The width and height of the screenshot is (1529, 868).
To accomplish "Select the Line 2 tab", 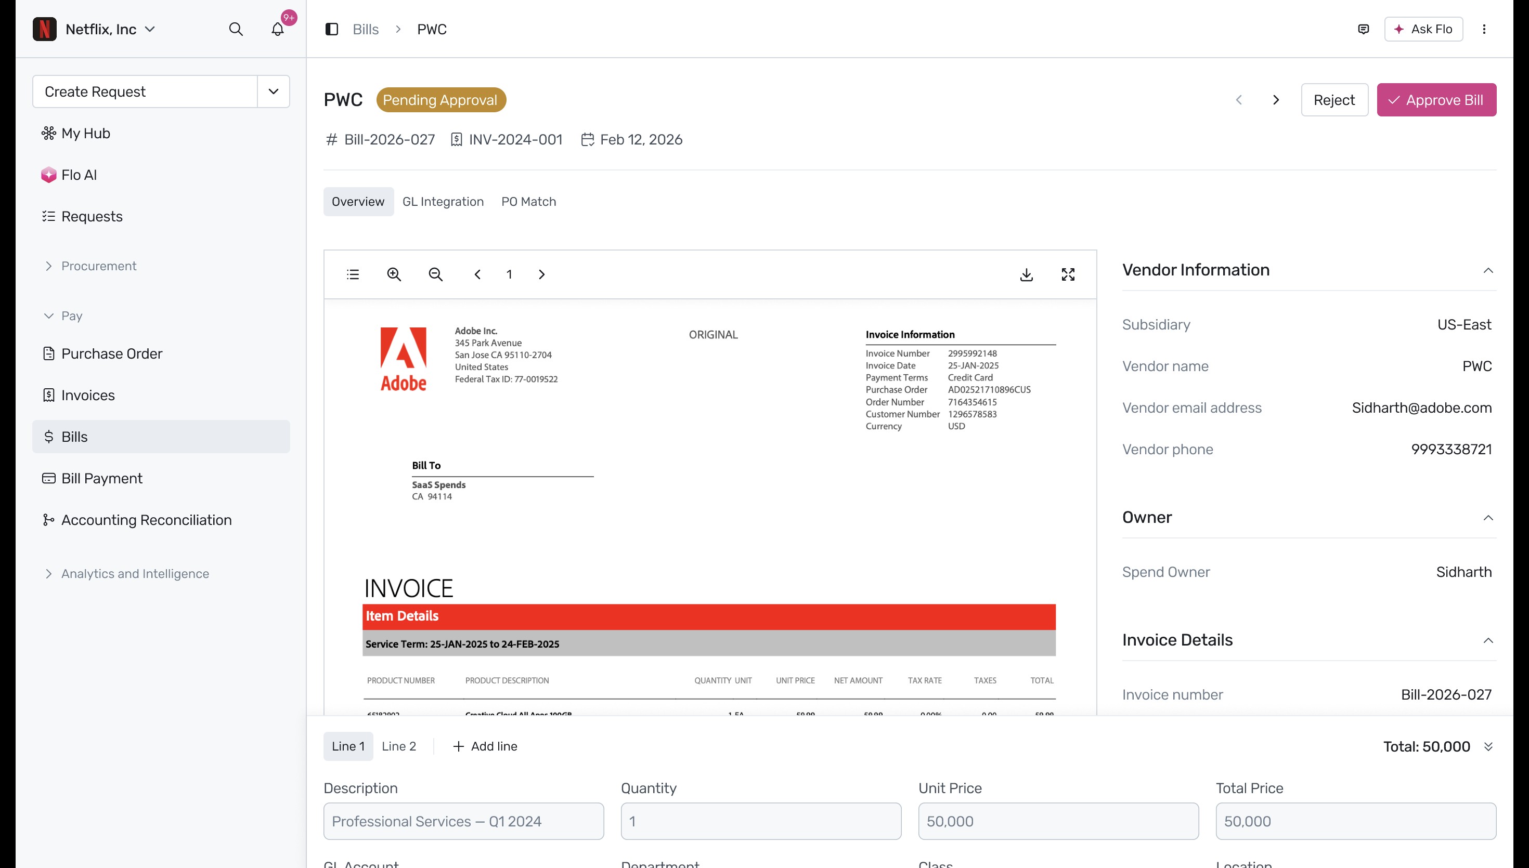I will click(399, 746).
